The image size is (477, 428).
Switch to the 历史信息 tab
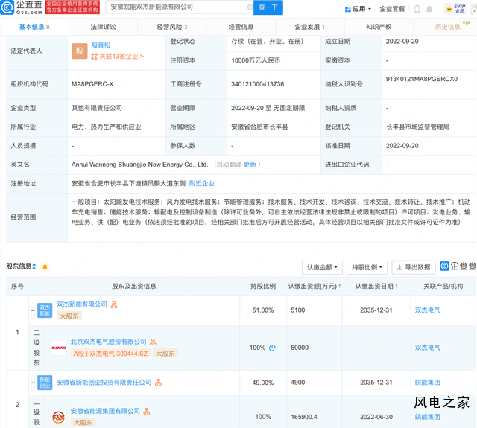(447, 27)
